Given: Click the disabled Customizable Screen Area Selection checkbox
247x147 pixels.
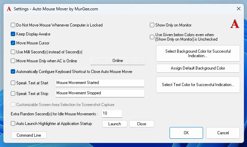Looking at the screenshot, I should pyautogui.click(x=13, y=105).
